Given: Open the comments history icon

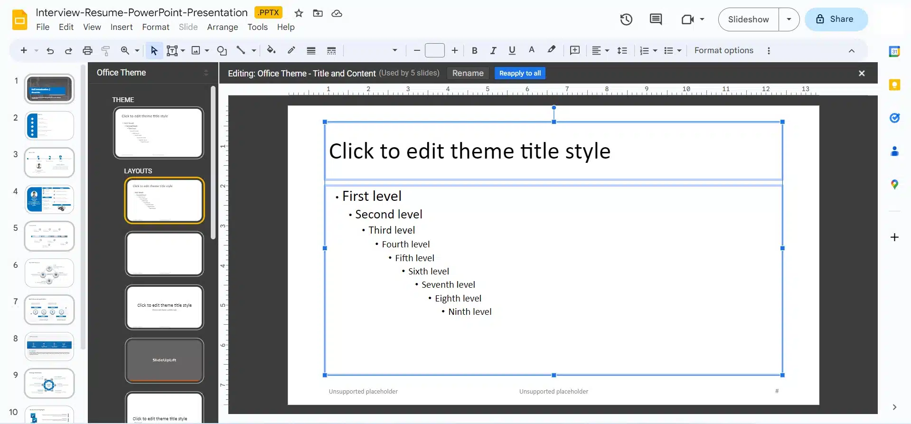Looking at the screenshot, I should pos(656,19).
